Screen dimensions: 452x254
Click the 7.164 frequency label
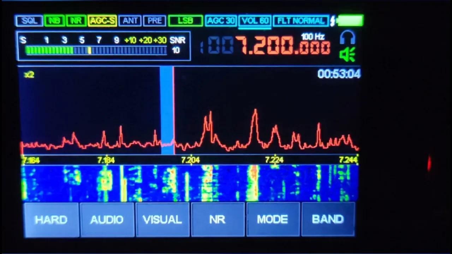click(x=31, y=161)
